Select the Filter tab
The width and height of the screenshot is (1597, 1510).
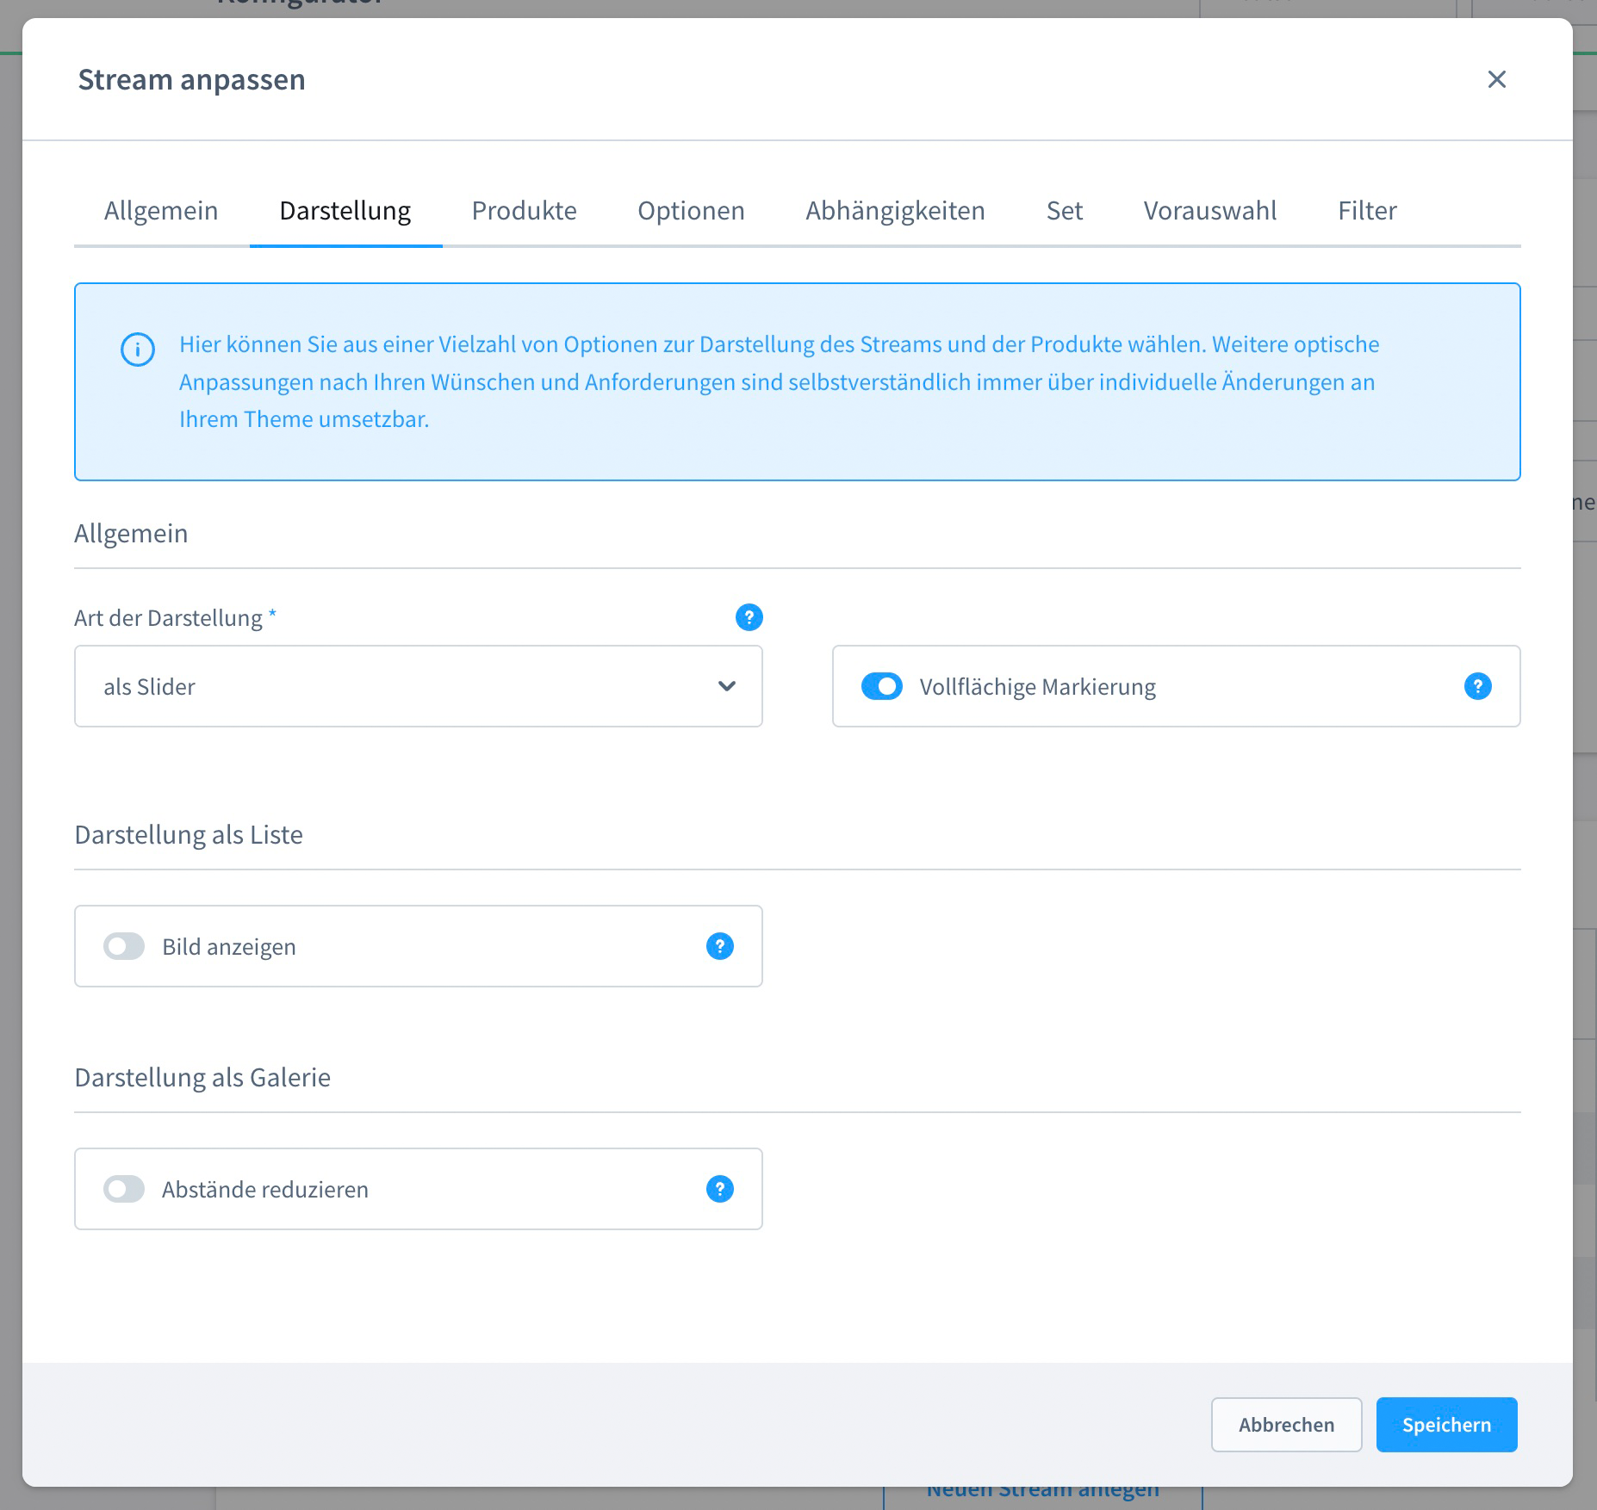click(1367, 210)
